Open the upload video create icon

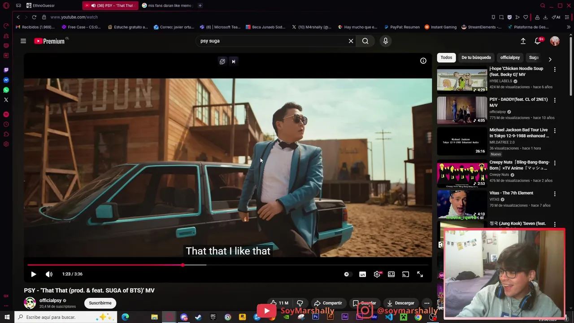pos(523,41)
